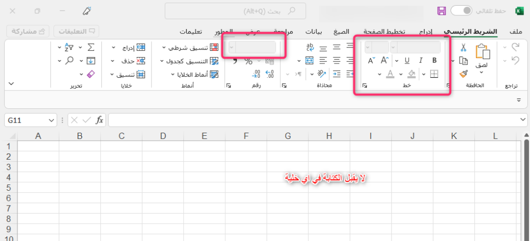Screen dimensions: 530x241
Task: Expand the formula bar chevron
Action: pyautogui.click(x=523, y=119)
